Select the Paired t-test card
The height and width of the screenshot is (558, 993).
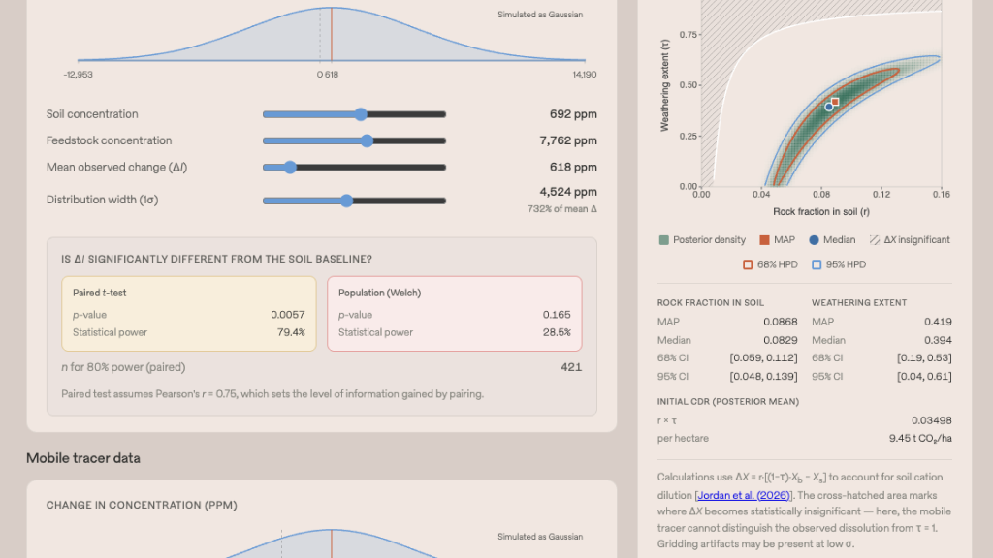(x=189, y=314)
